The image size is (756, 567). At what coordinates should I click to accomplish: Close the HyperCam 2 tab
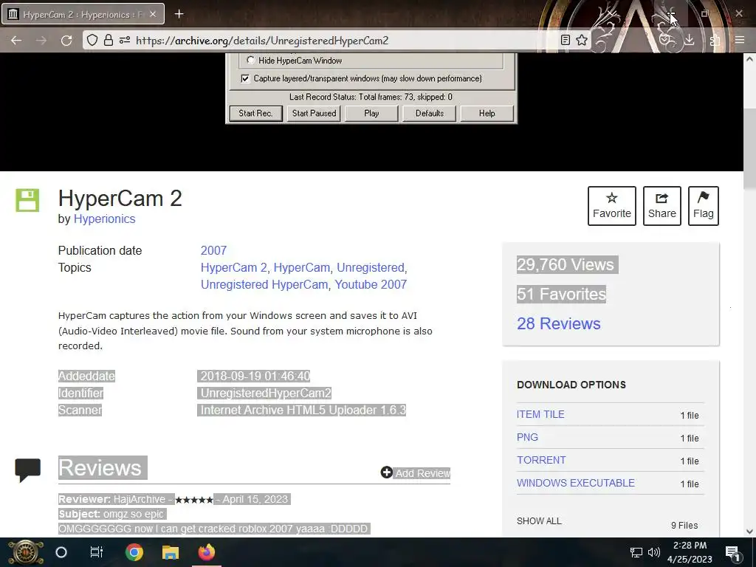pyautogui.click(x=153, y=15)
